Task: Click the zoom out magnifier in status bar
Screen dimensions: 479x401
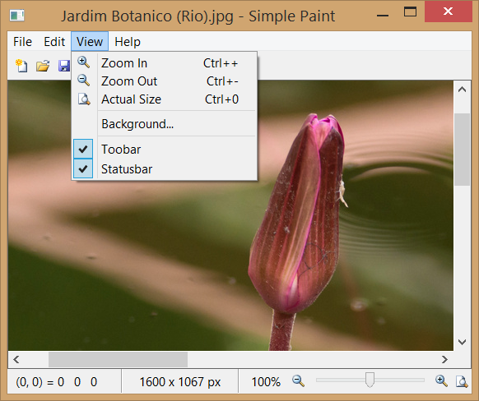Action: (298, 381)
